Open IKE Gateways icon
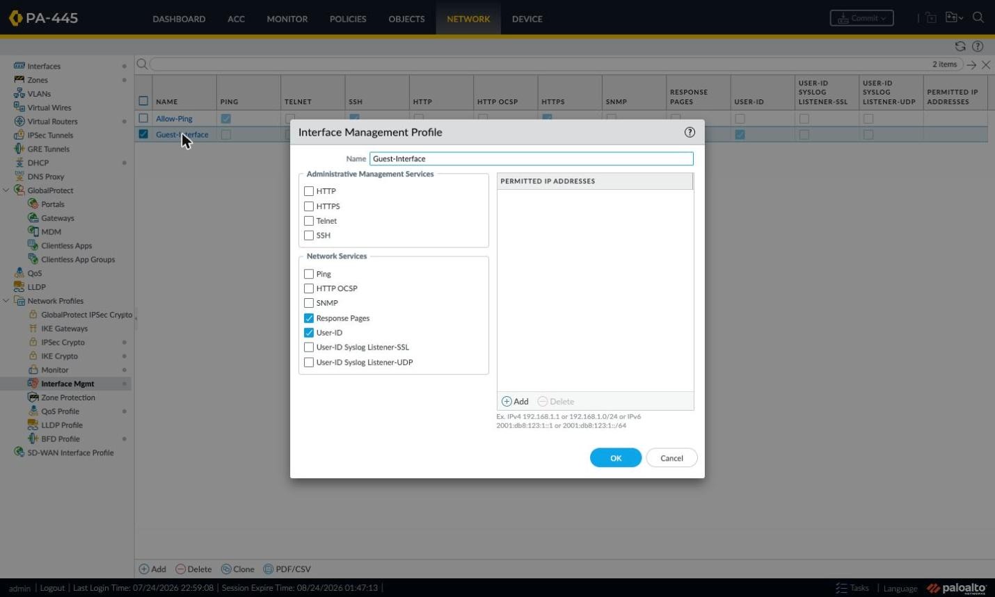Viewport: 995px width, 597px height. (33, 328)
